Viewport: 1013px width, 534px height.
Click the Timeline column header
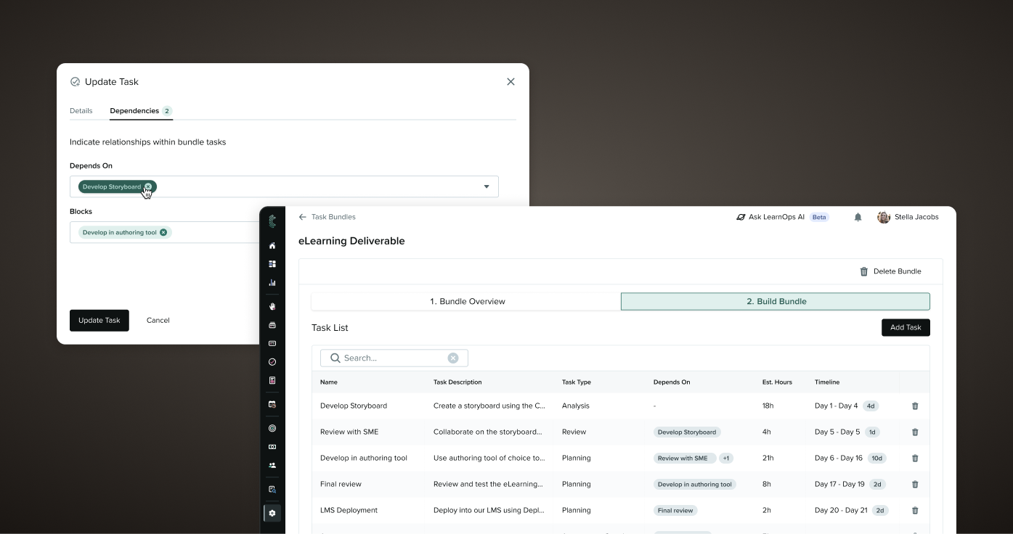click(827, 382)
